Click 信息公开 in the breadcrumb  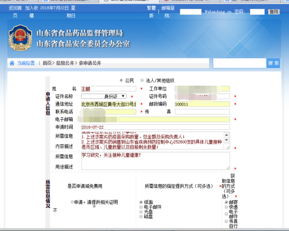coord(65,63)
